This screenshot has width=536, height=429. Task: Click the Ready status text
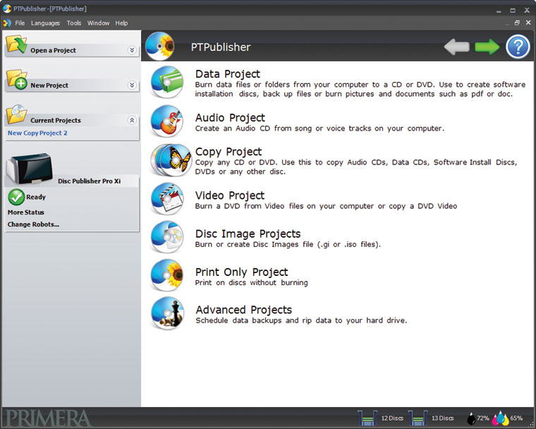36,197
